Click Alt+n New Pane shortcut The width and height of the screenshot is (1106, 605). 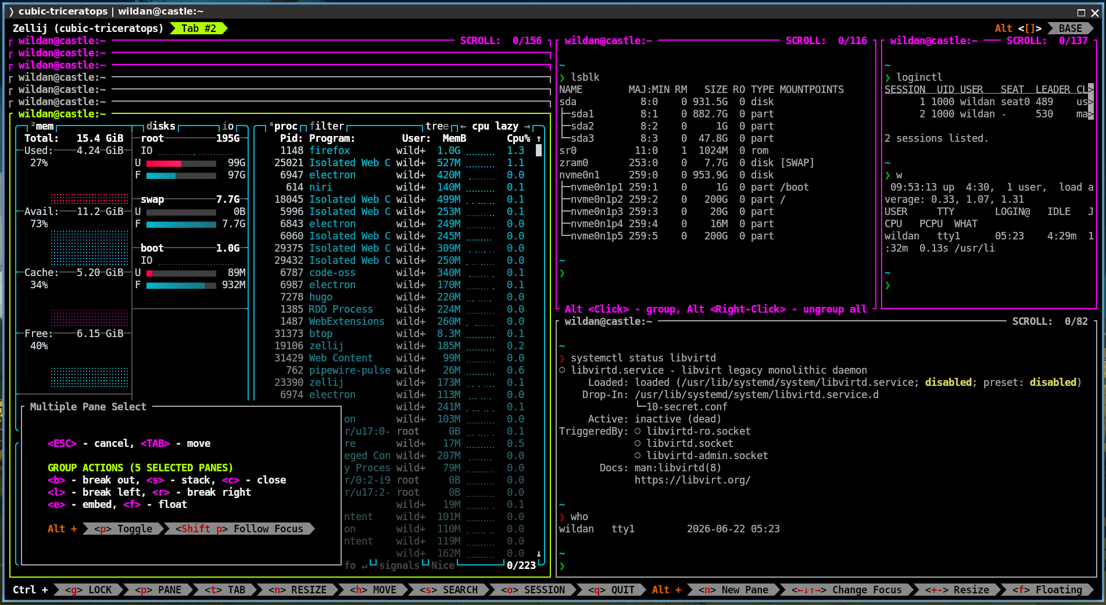click(733, 590)
